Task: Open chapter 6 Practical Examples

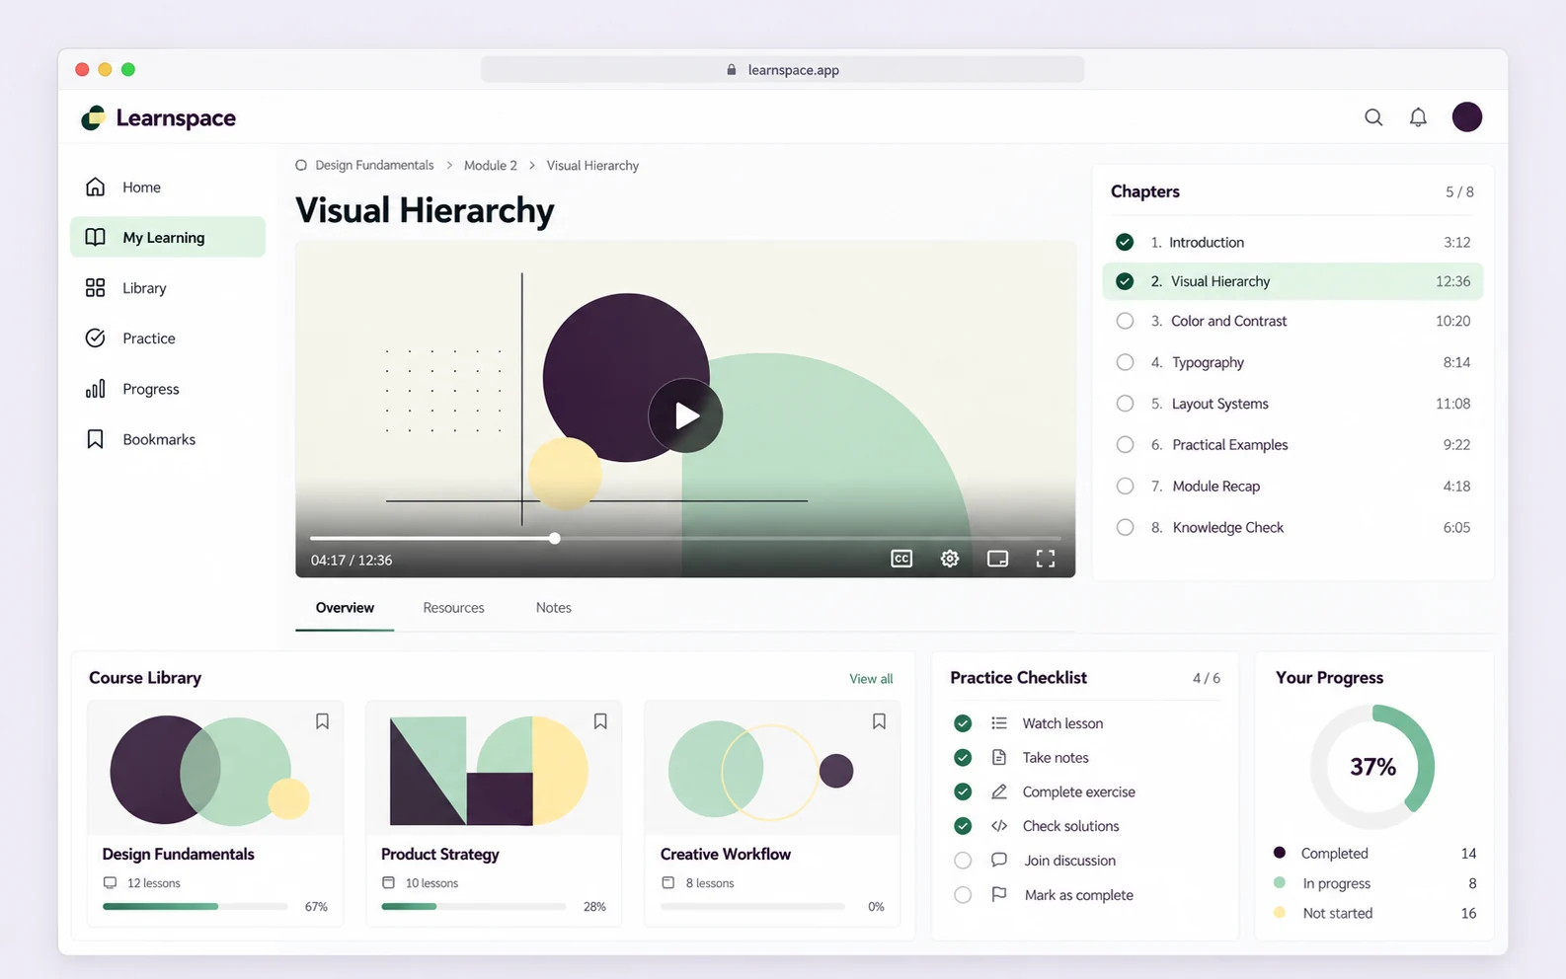Action: [1292, 445]
